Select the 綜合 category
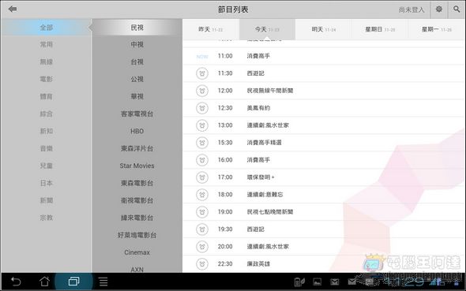The width and height of the screenshot is (466, 291). (47, 114)
